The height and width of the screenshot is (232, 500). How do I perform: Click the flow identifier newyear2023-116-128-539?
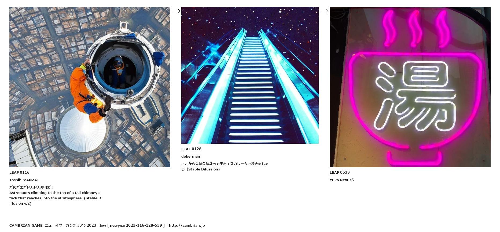tap(136, 225)
